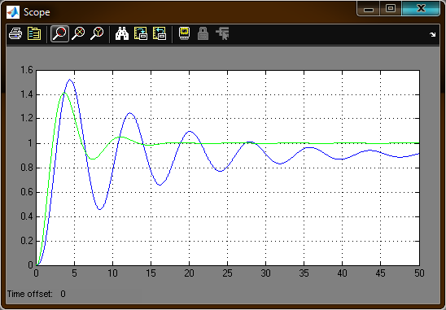
Task: Click the x-axis label 10
Action: coord(112,273)
